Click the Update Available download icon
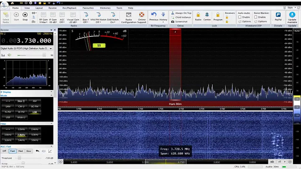The height and width of the screenshot is (169, 301). [x=292, y=15]
